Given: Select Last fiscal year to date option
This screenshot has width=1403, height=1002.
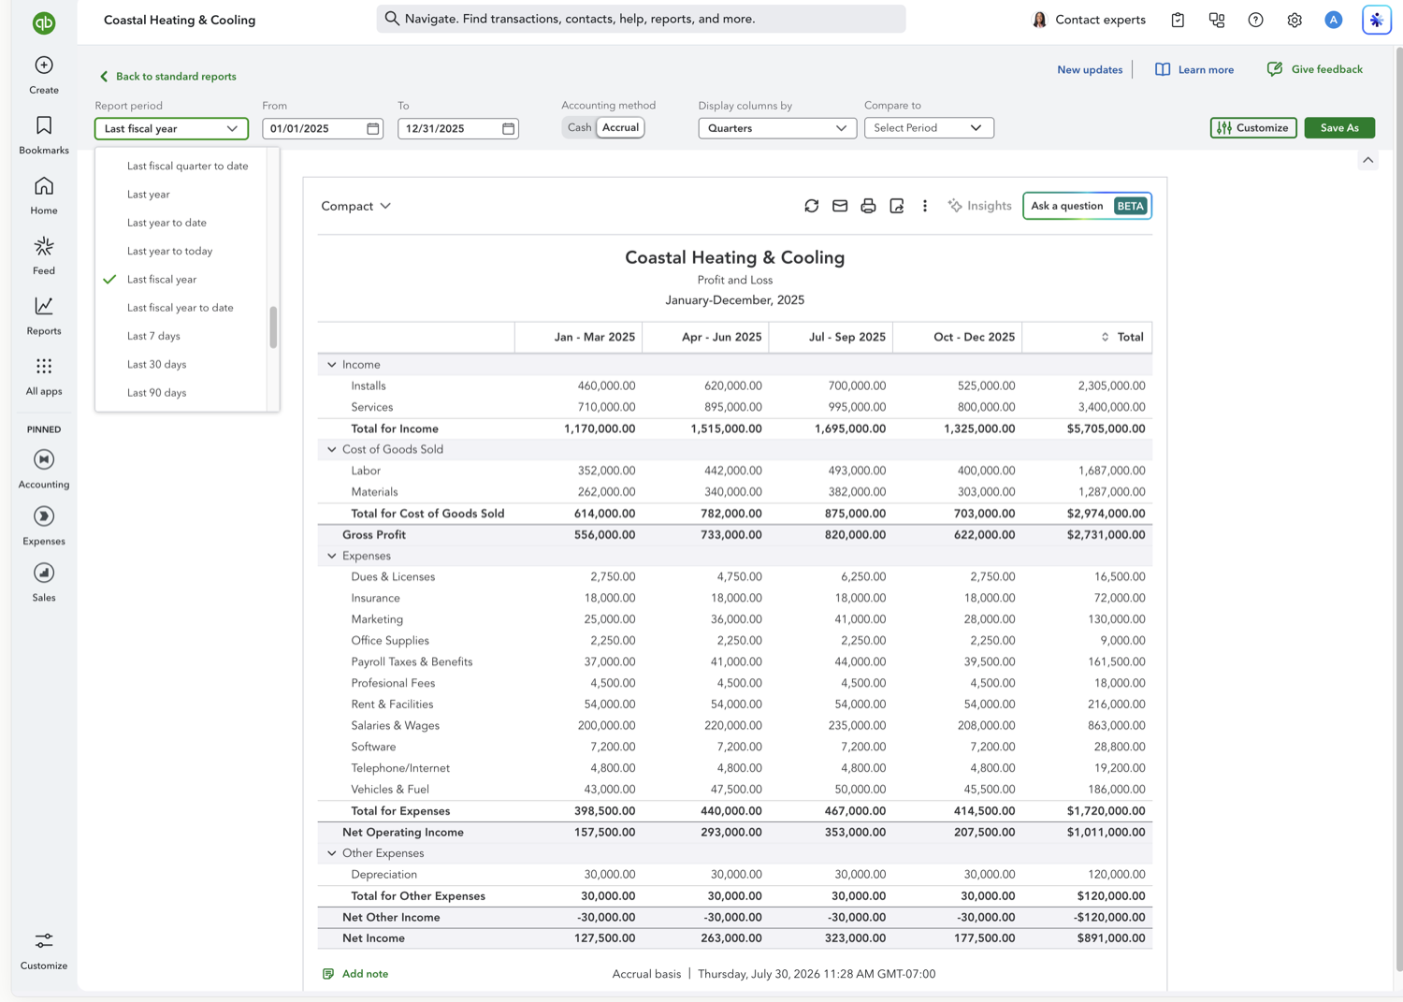Looking at the screenshot, I should click(181, 308).
